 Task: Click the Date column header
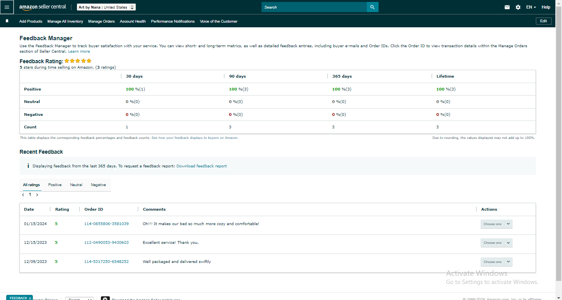(29, 209)
